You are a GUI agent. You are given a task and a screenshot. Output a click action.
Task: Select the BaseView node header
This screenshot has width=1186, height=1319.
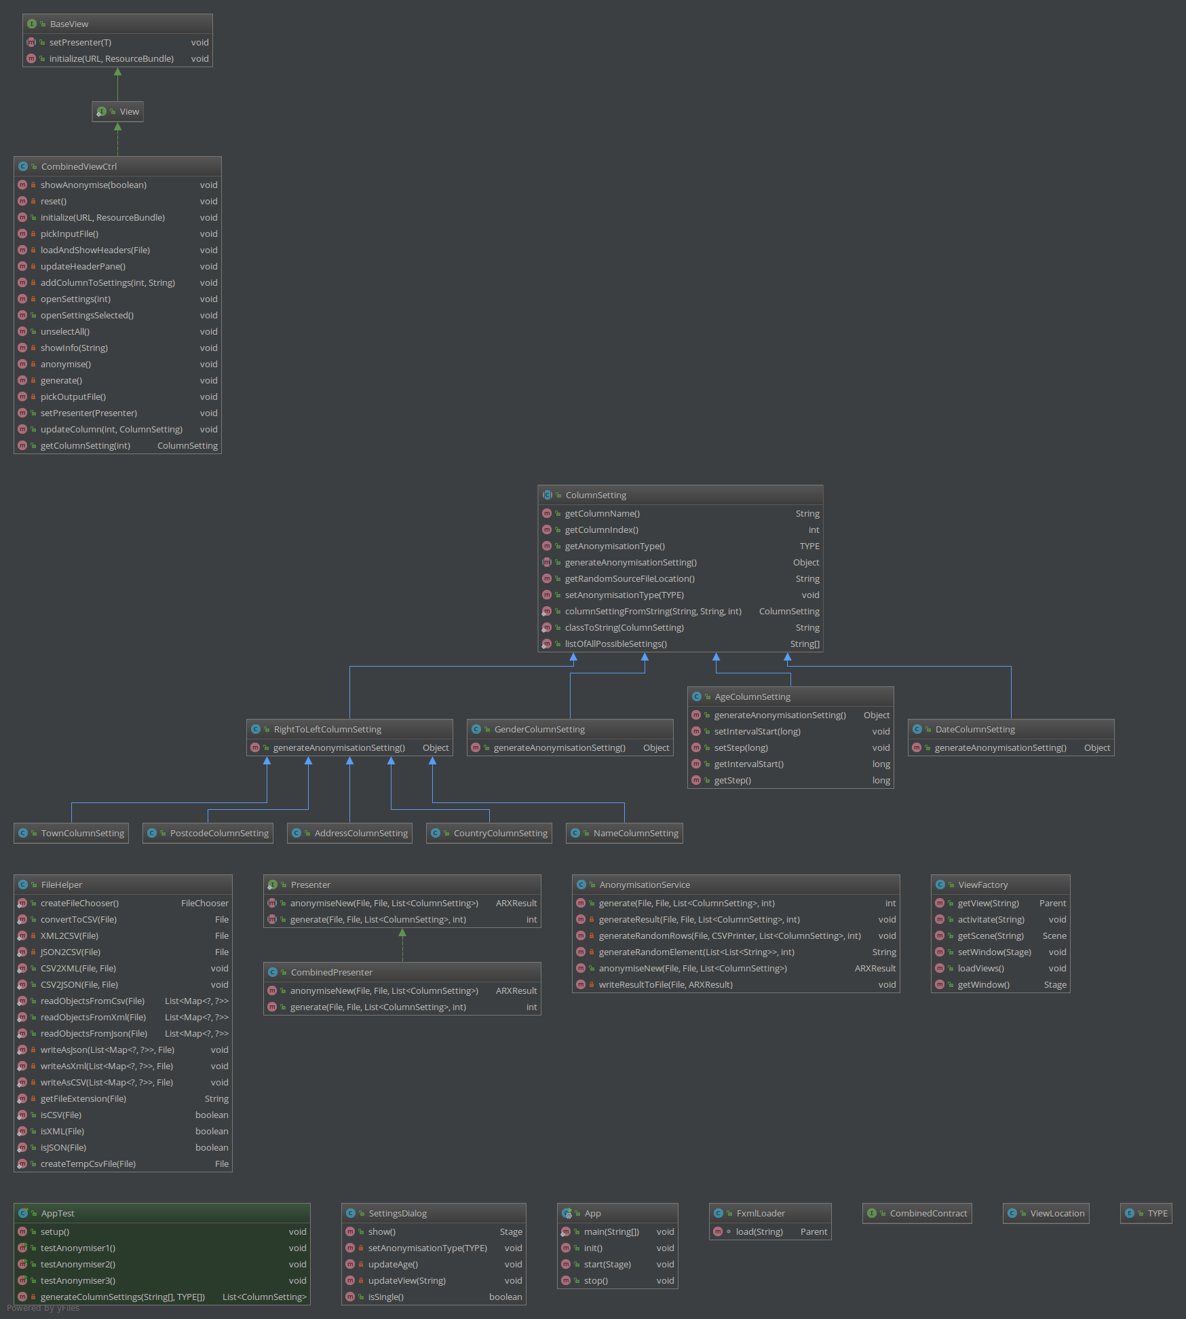point(117,24)
